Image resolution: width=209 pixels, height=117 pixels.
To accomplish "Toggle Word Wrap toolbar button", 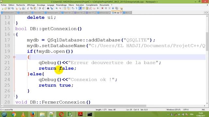I will (x=73, y=8).
